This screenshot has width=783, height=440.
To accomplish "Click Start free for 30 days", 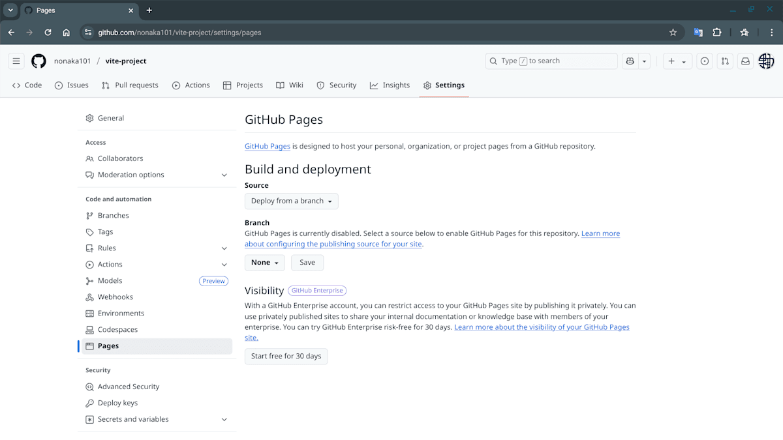I will (286, 356).
